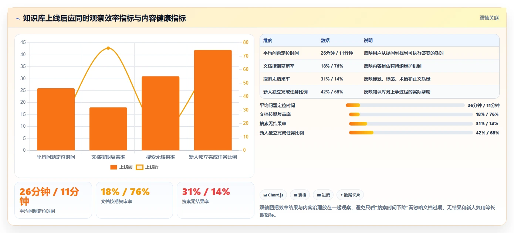Click the 平均问题定位时间 progress bar
The height and width of the screenshot is (233, 514).
(x=405, y=105)
